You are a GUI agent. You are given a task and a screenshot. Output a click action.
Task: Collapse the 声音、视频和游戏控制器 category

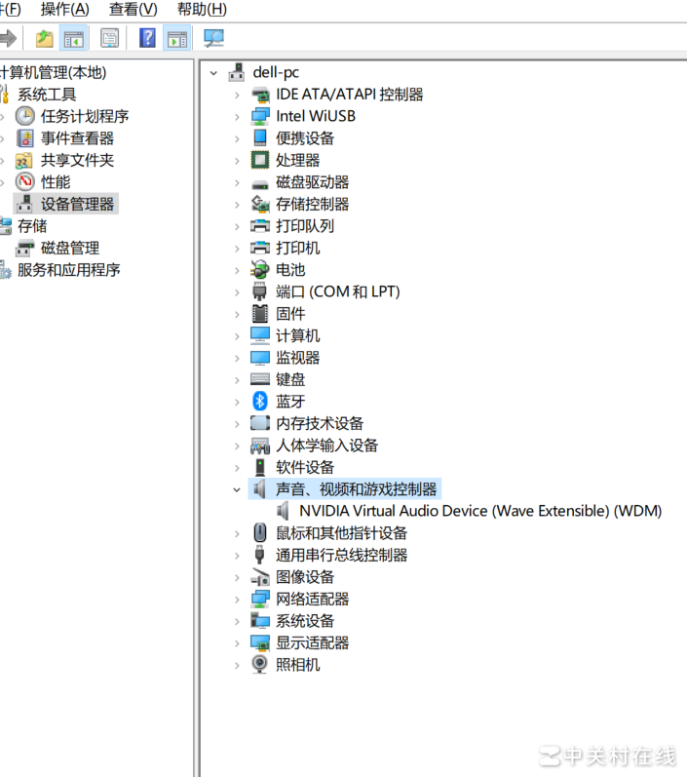[237, 489]
